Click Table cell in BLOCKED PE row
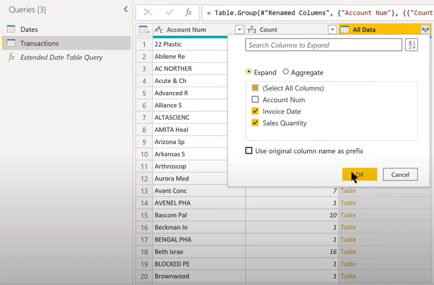Screen dimensions: 434x285 (384, 264)
